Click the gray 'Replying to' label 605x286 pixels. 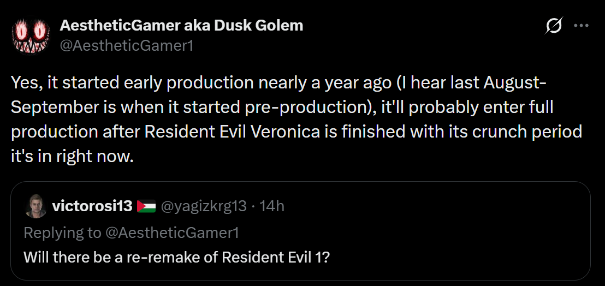(62, 233)
